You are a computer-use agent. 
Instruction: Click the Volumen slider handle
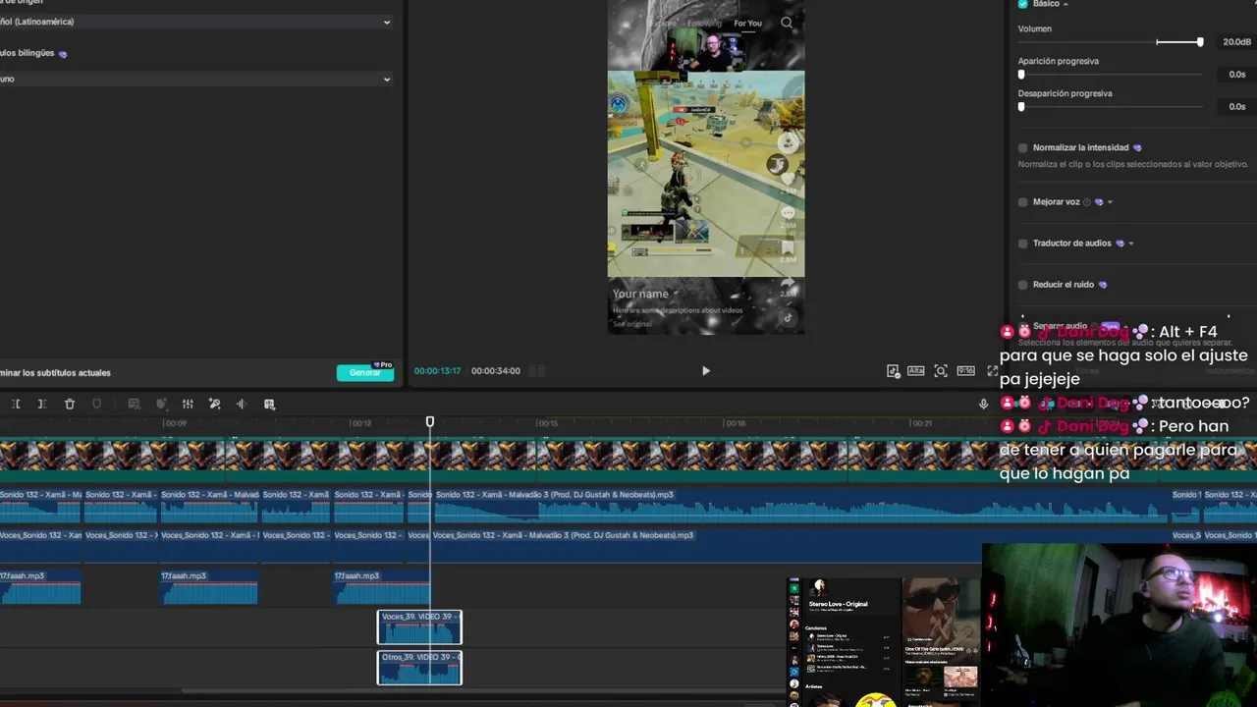(1199, 42)
